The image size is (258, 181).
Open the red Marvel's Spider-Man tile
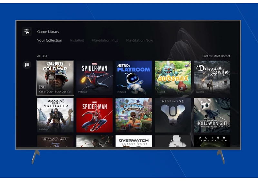tap(94, 115)
